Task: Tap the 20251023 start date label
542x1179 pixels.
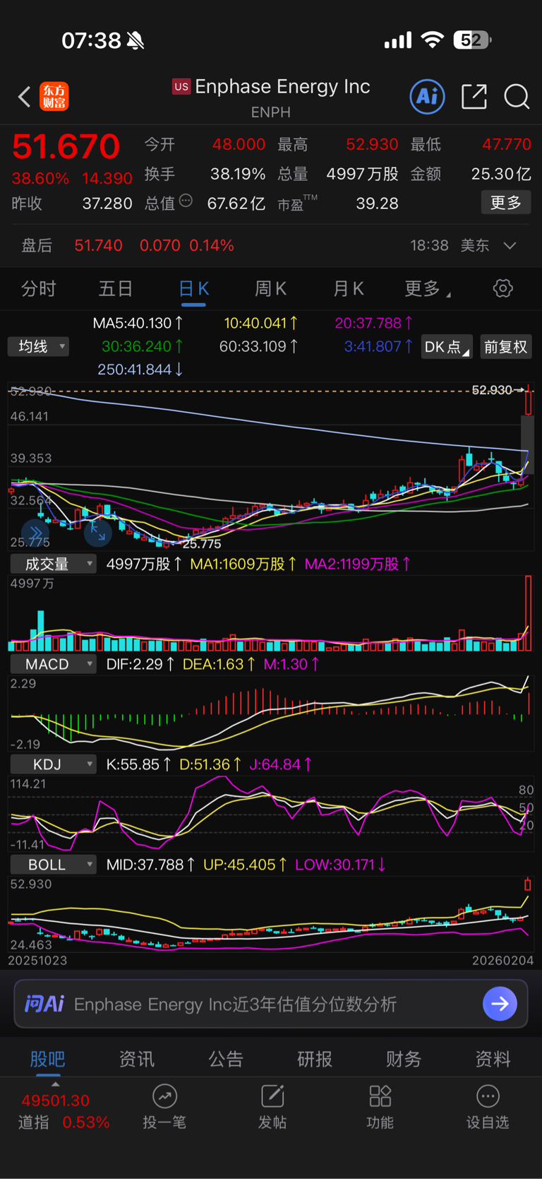Action: [37, 960]
